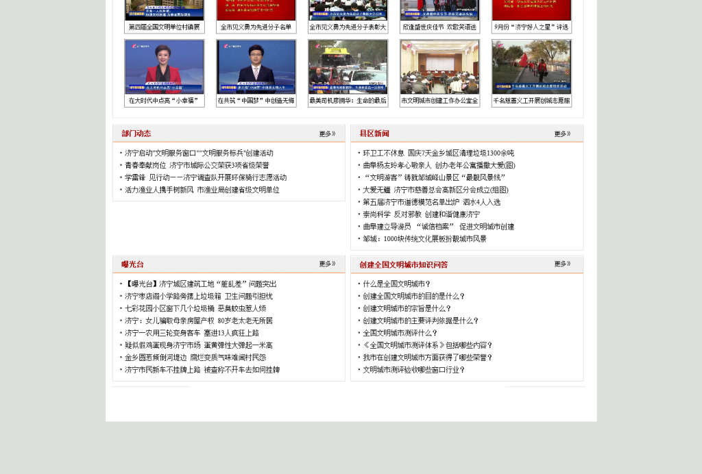
Task: Click the 部门动态 section header
Action: pos(137,134)
